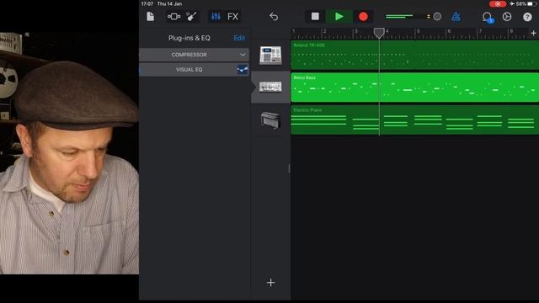
Task: Select the Roland TR-606 drum machine track icon
Action: click(270, 56)
